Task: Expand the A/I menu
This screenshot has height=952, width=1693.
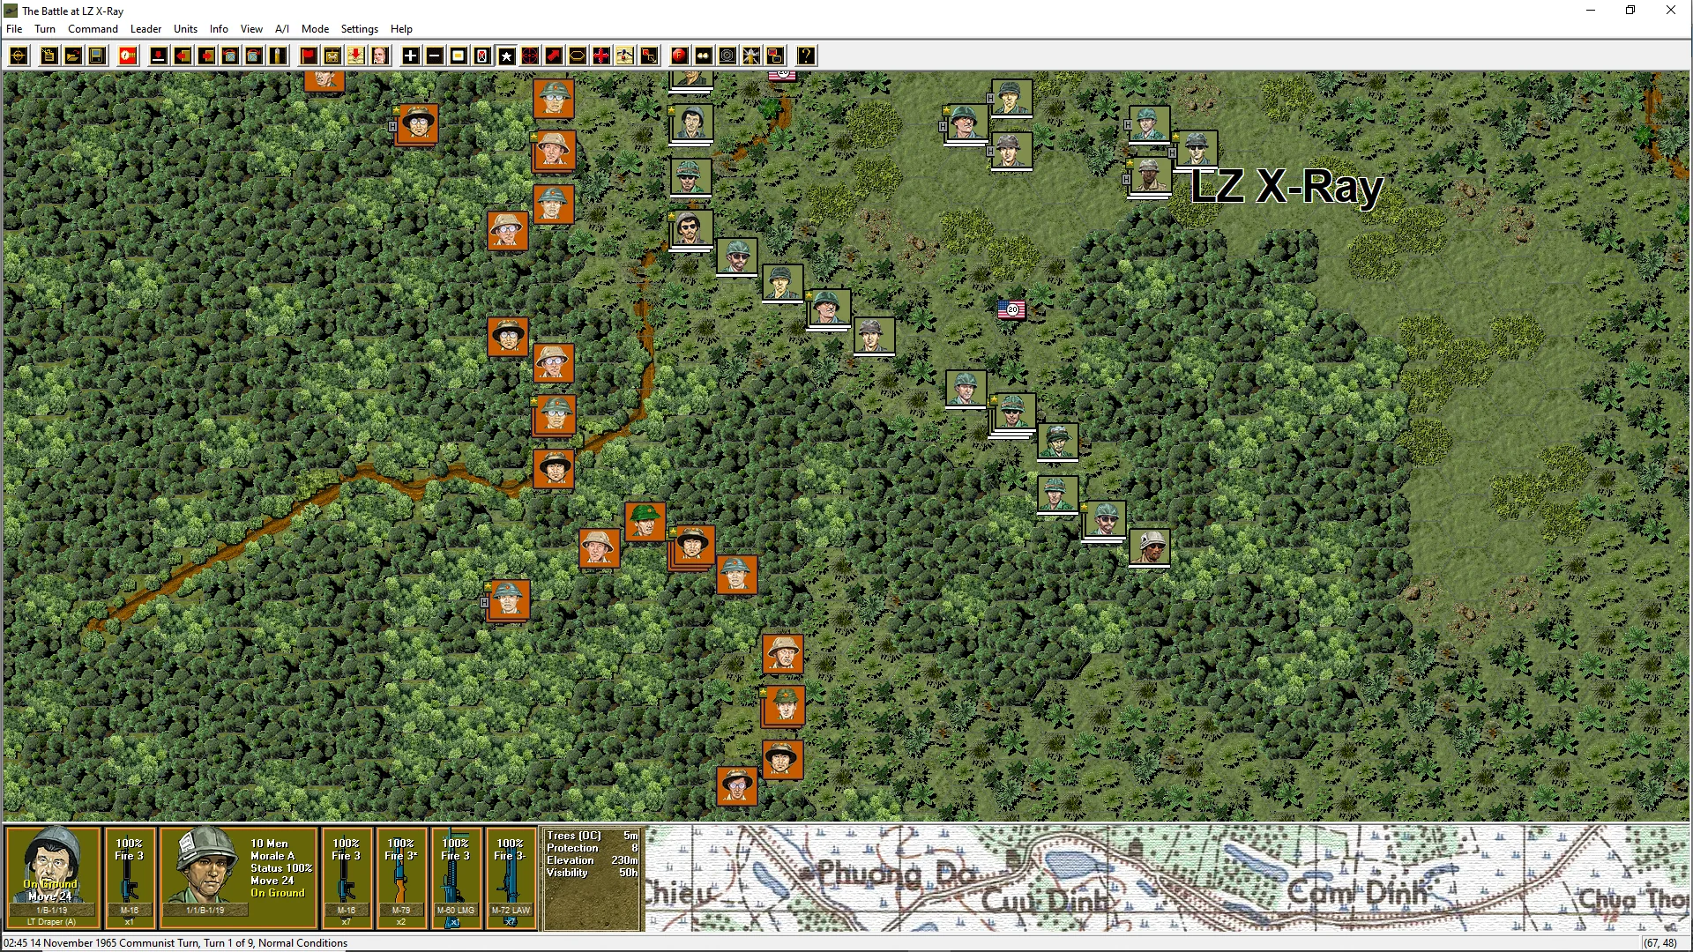Action: [282, 29]
